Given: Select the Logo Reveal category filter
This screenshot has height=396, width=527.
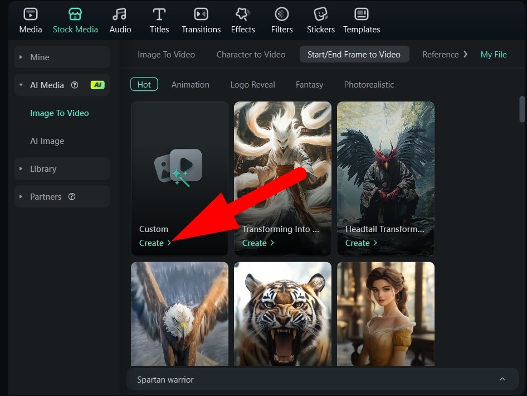Looking at the screenshot, I should (252, 85).
